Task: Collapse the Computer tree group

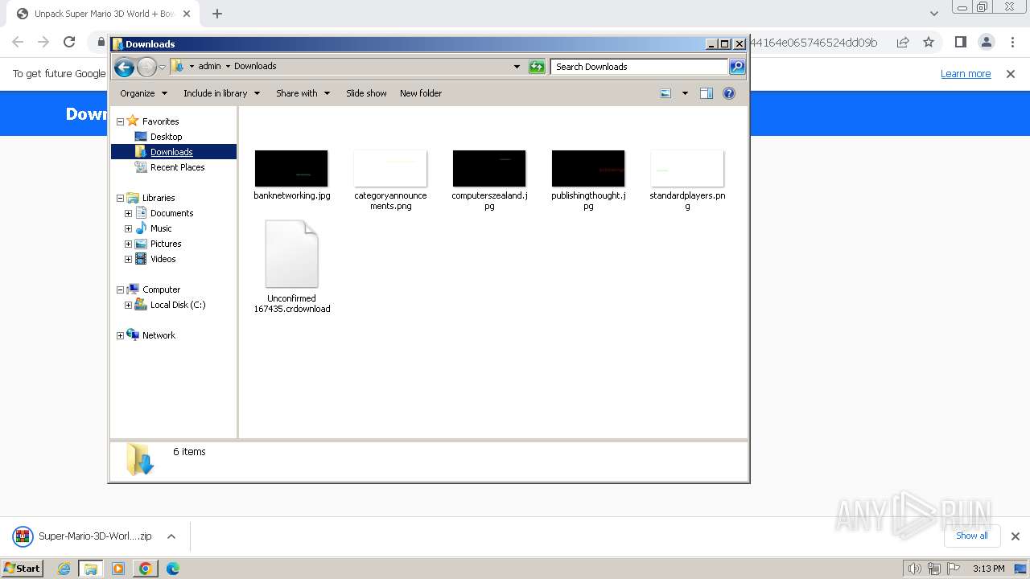Action: [120, 289]
